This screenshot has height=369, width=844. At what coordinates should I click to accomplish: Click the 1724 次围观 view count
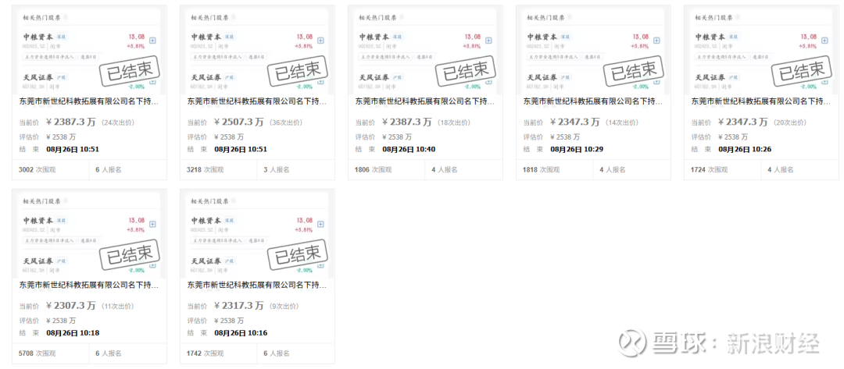click(x=709, y=170)
